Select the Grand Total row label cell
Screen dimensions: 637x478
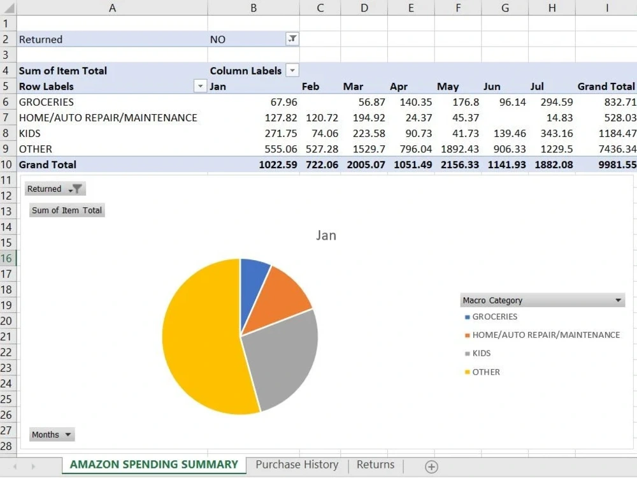pyautogui.click(x=112, y=164)
